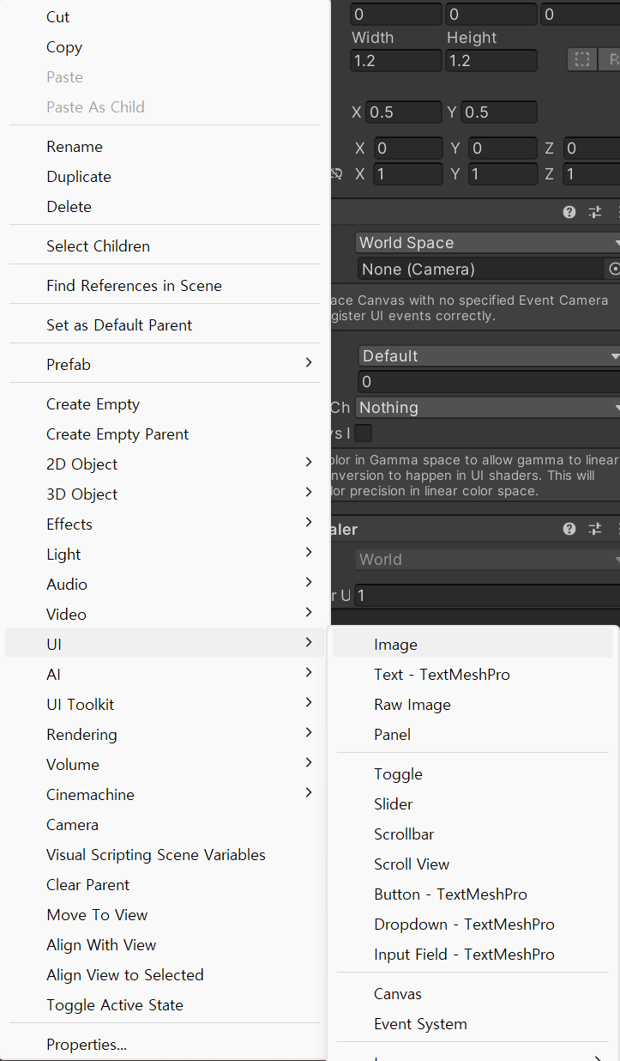This screenshot has height=1061, width=620.
Task: Open the Nothing shader channels dropdown
Action: click(487, 408)
